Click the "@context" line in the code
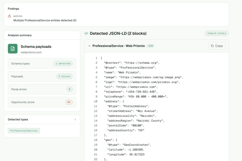The width and height of the screenshot is (242, 161). tap(132, 63)
